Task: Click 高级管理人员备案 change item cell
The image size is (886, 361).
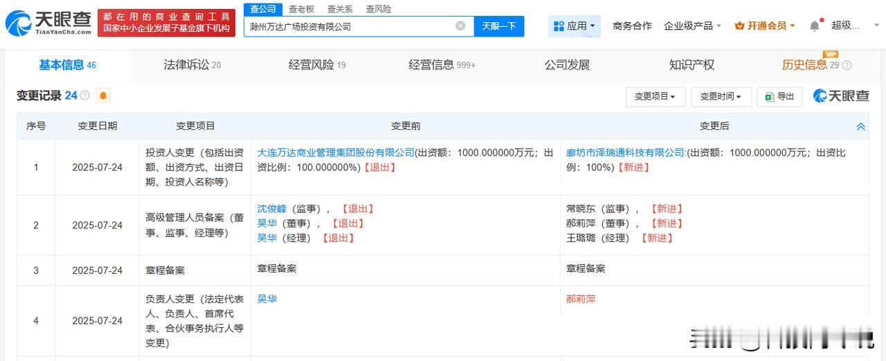Action: [x=195, y=225]
